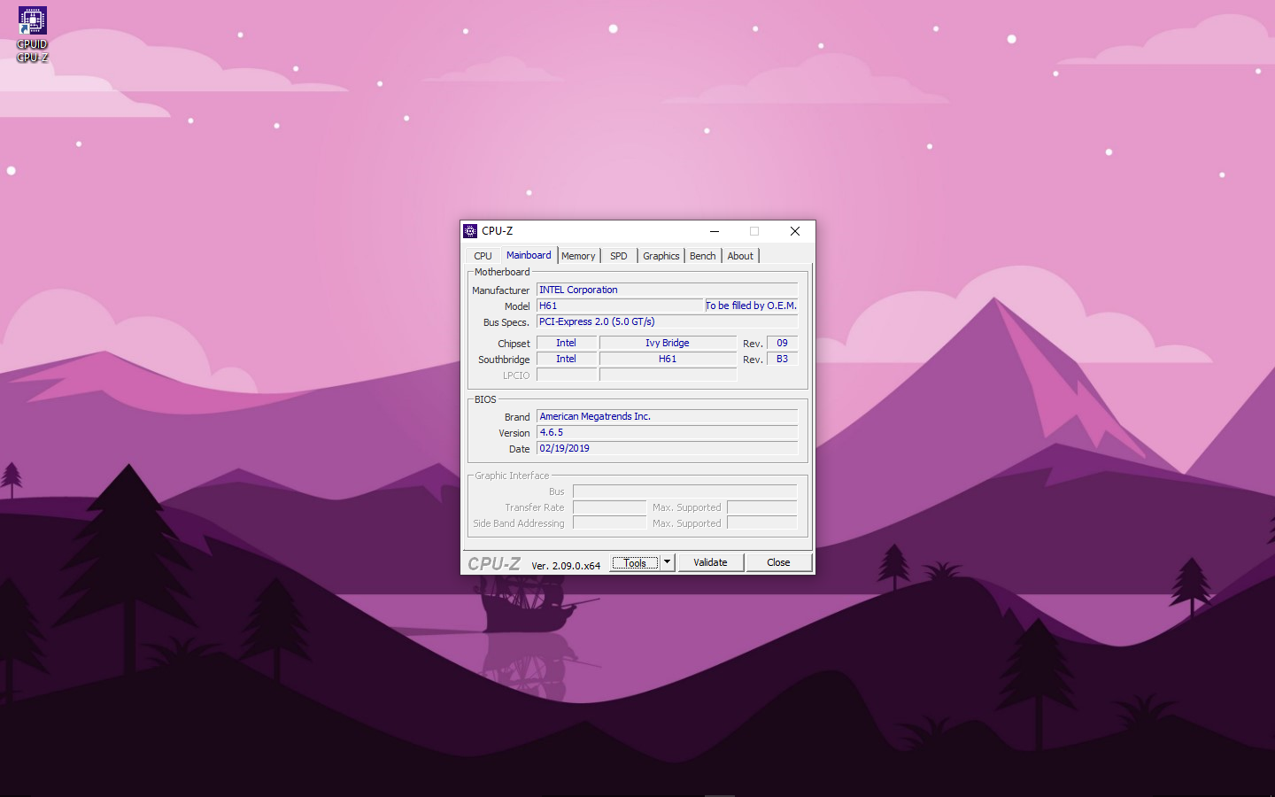
Task: Switch to the Graphics tab
Action: click(x=661, y=256)
